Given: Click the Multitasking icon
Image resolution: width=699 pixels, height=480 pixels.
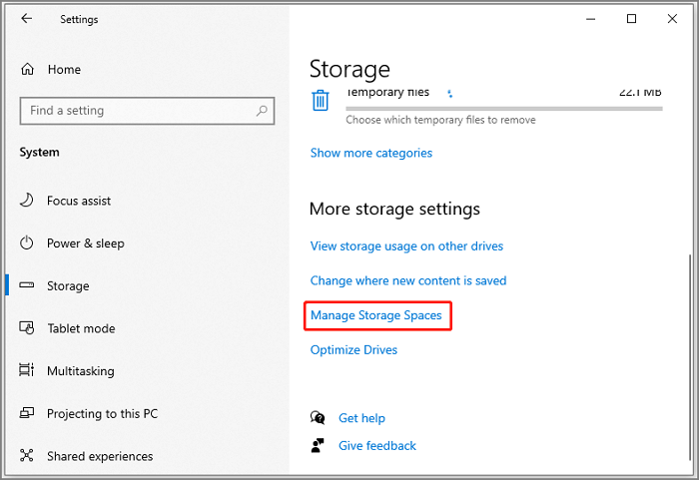Looking at the screenshot, I should (x=27, y=371).
